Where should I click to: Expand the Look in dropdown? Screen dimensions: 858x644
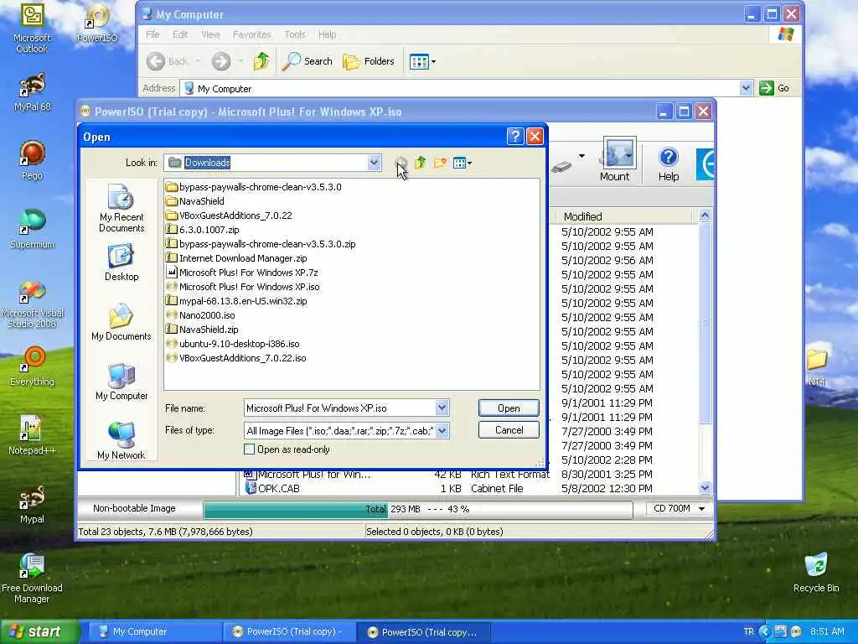(374, 163)
